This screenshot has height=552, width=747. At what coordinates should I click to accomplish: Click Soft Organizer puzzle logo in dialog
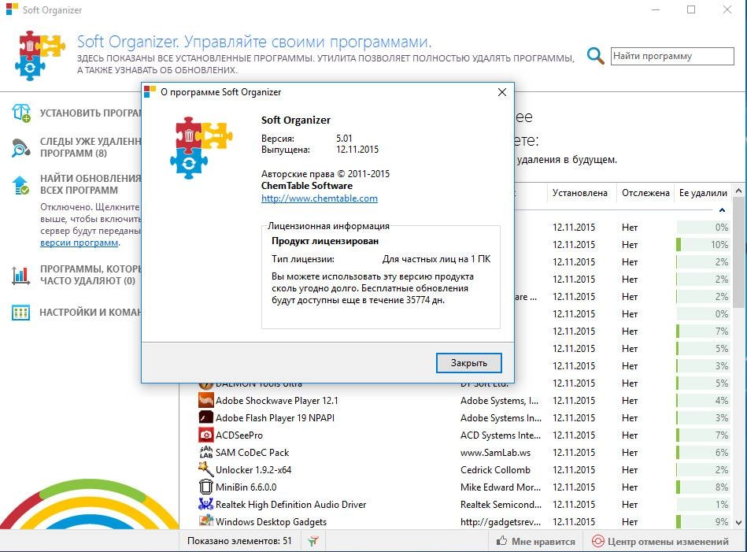pos(201,148)
